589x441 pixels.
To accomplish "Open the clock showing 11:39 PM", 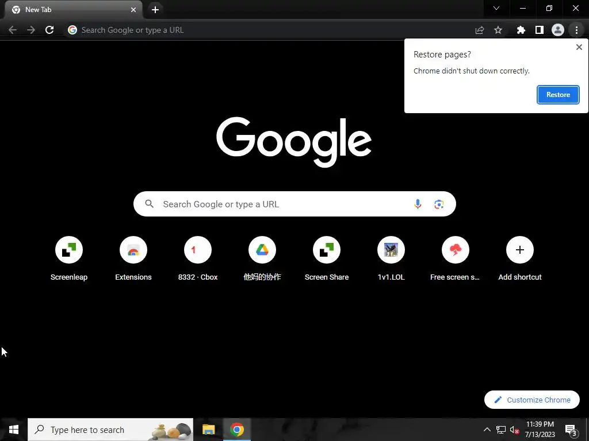I will point(540,430).
